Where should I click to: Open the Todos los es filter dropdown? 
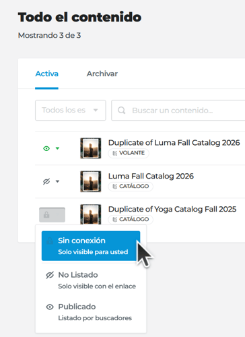[71, 111]
